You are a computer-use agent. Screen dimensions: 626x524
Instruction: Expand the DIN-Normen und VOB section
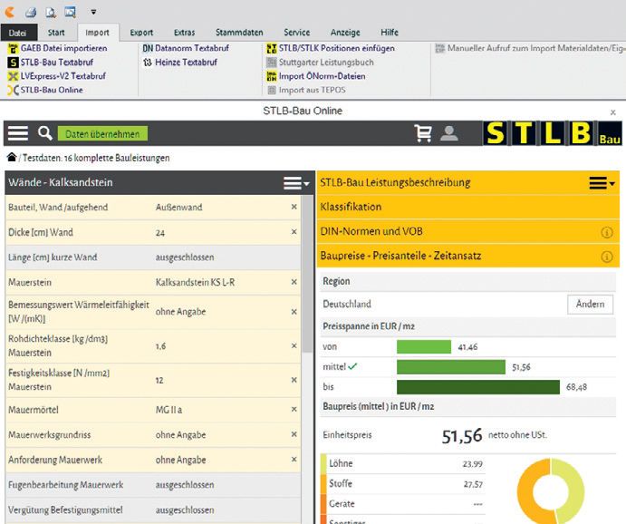[x=467, y=232]
